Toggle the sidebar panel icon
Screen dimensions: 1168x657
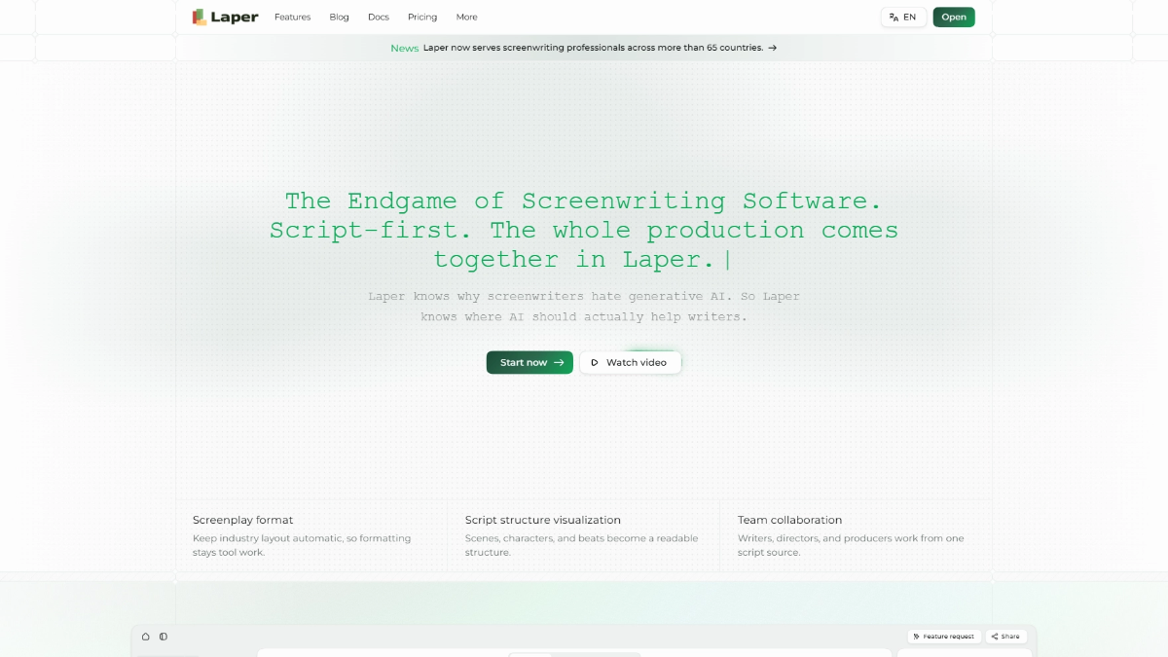(x=163, y=637)
